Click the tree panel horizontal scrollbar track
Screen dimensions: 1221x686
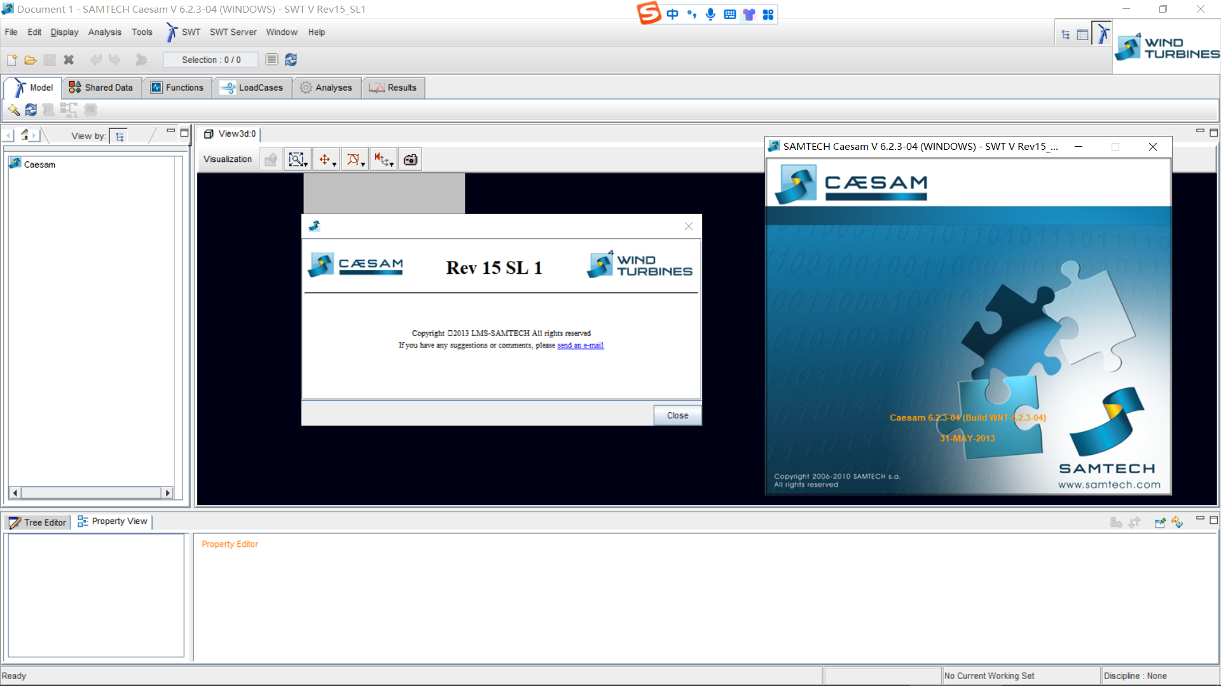[x=91, y=493]
